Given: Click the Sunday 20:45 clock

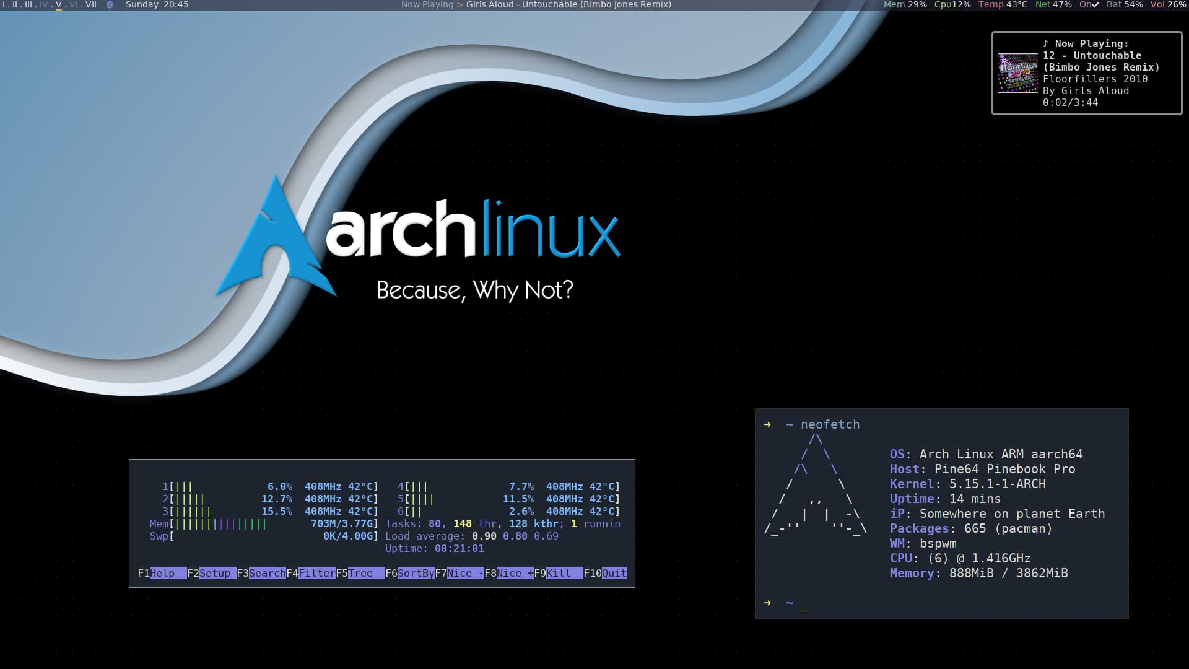Looking at the screenshot, I should click(x=157, y=4).
